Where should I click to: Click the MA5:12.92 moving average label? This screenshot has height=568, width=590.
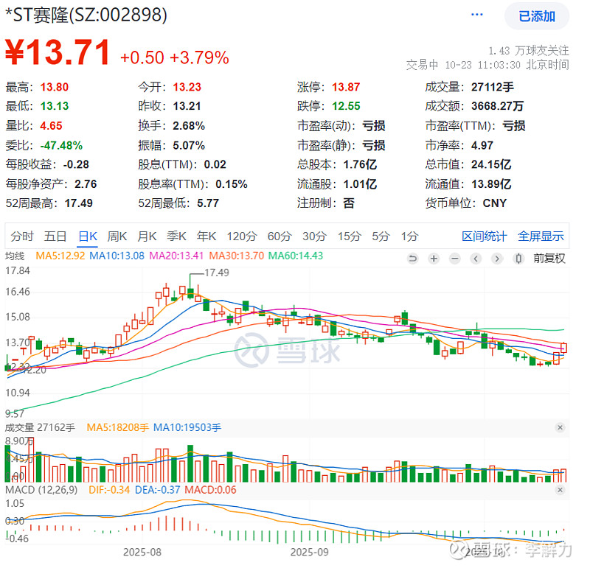[x=60, y=256]
